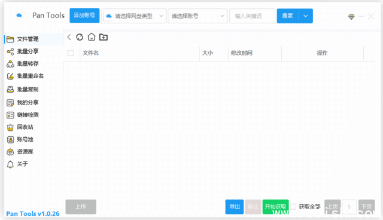Click the 资源库 box icon
The image size is (383, 220).
(x=10, y=152)
